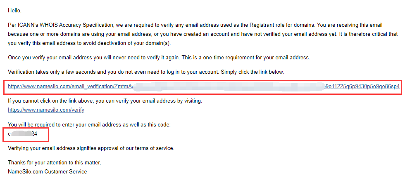Click the link ending "9o11225q6p9430p5o9qo86sp4"
Viewport: 405px width, 185px height.
[x=362, y=87]
